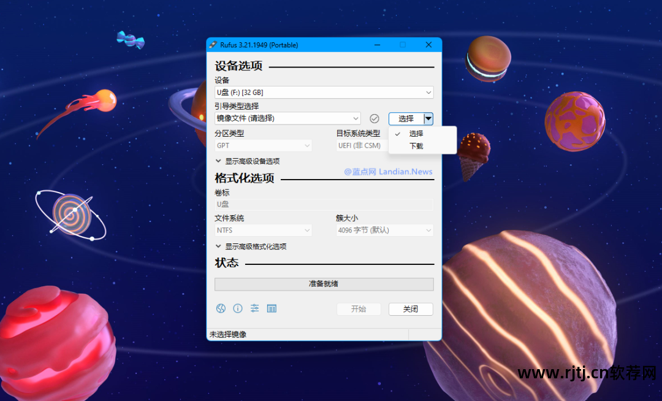Click the arrow beside the 选择 button

pos(428,118)
